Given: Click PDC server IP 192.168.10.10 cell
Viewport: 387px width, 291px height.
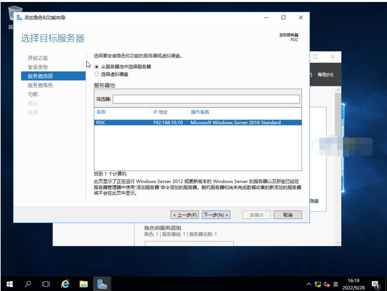Looking at the screenshot, I should click(x=168, y=123).
